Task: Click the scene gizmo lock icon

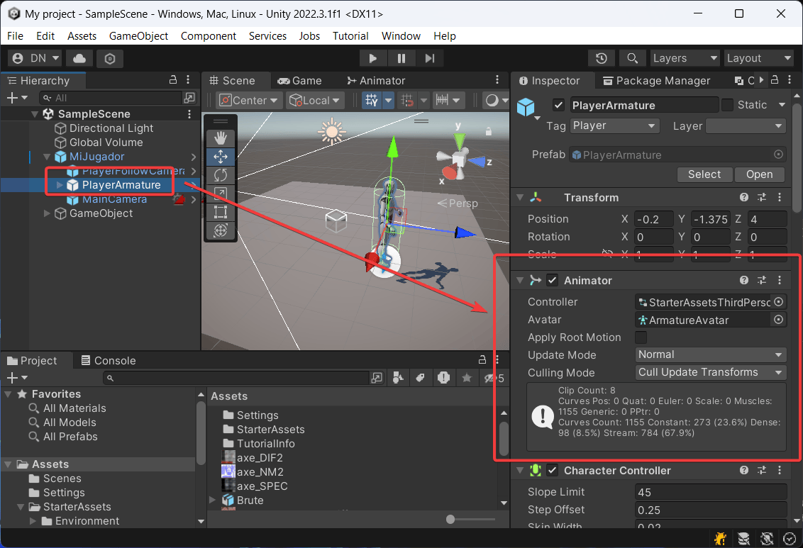Action: point(489,131)
